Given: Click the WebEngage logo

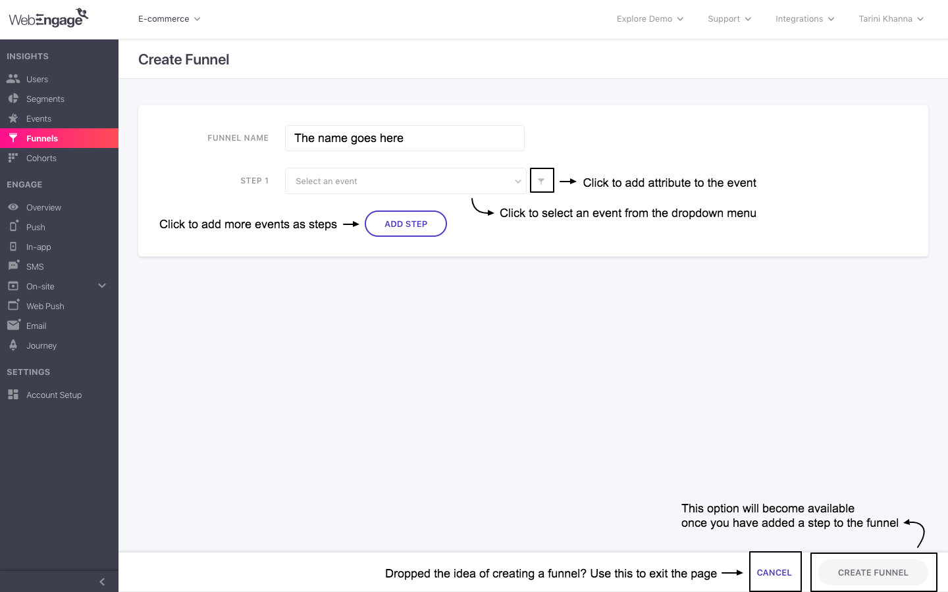Looking at the screenshot, I should pyautogui.click(x=47, y=18).
